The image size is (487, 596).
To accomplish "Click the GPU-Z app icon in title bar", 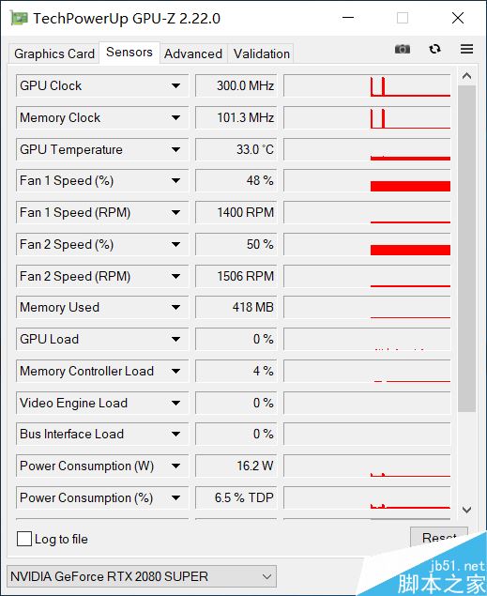I will click(19, 18).
